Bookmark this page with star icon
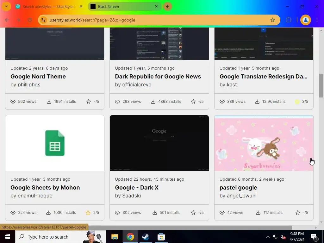 click(x=273, y=20)
